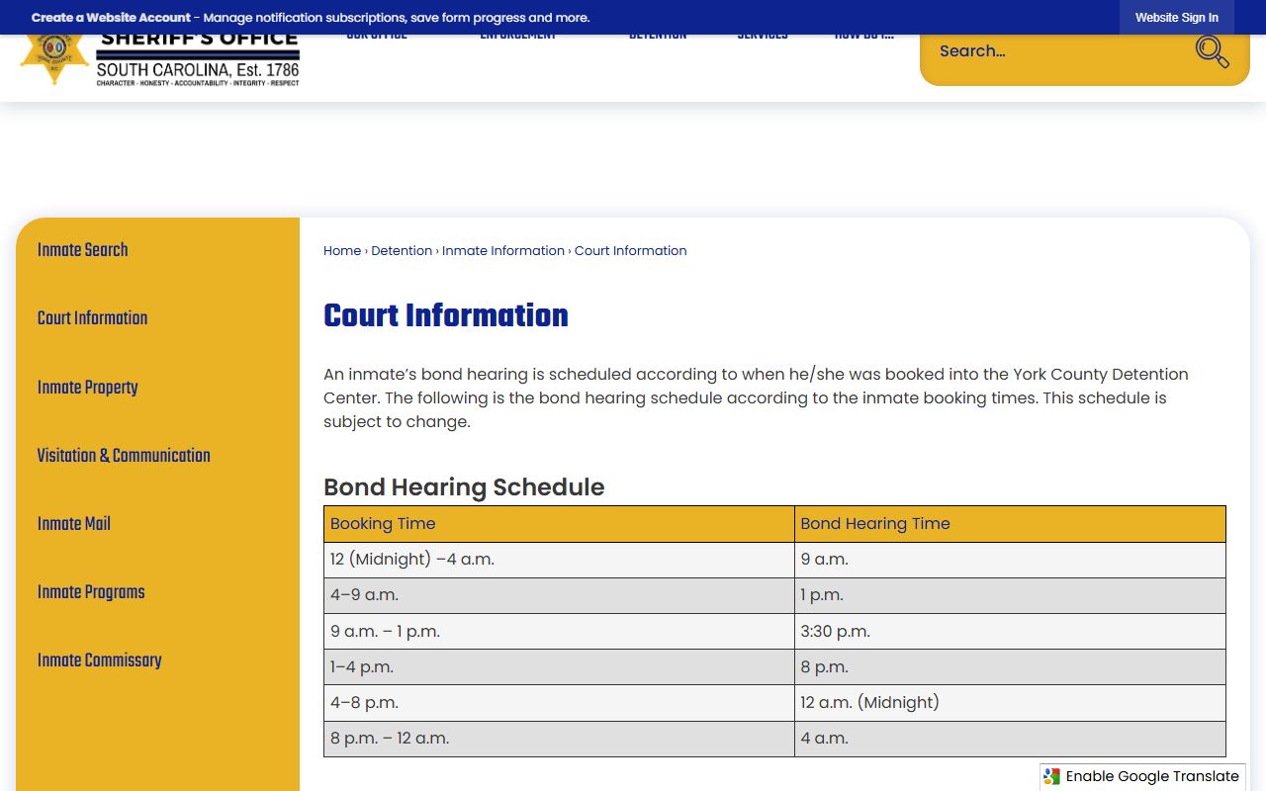This screenshot has height=791, width=1266.
Task: Click the "1 p.m." bond hearing cell
Action: pos(1010,595)
